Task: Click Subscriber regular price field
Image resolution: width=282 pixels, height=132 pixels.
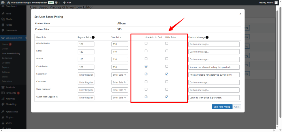Action: 86,75
